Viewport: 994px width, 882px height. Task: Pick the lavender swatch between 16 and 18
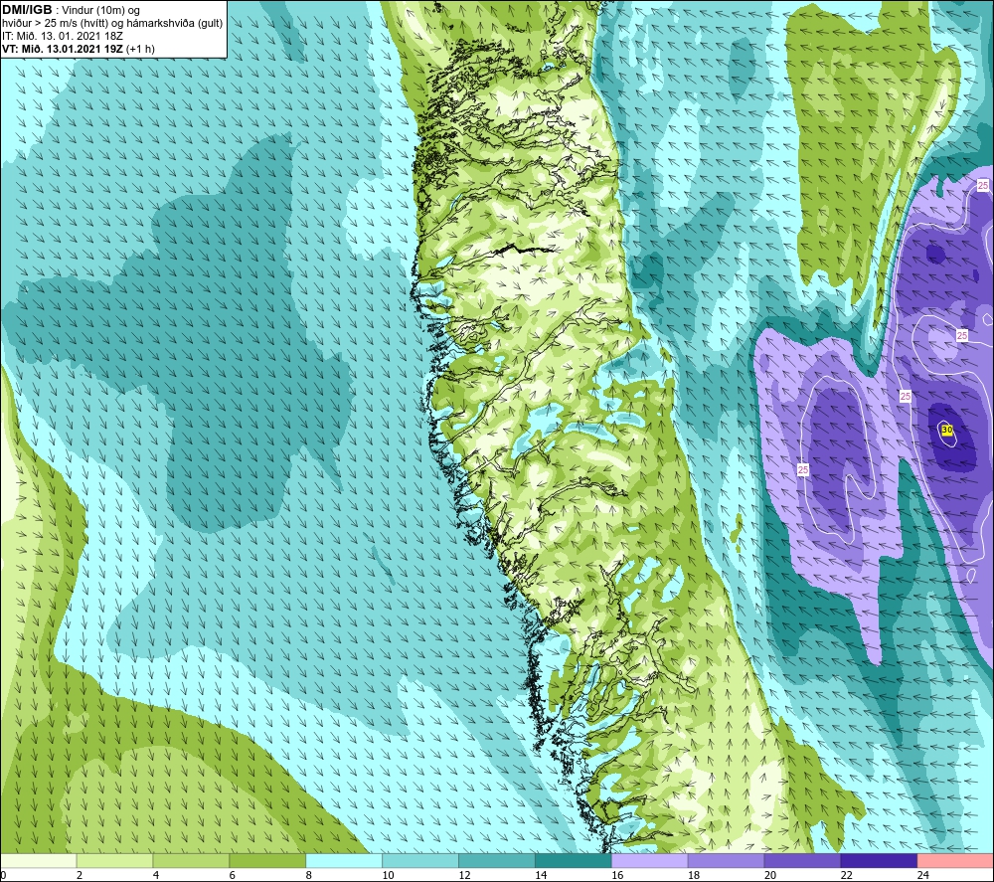[x=650, y=861]
